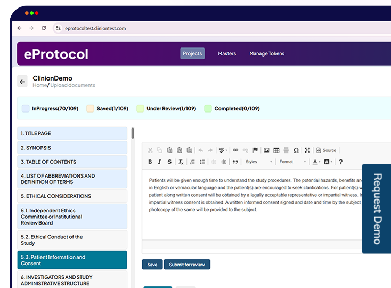Screen dimensions: 391x288
Task: Insert an image into the editor
Action: 267,150
